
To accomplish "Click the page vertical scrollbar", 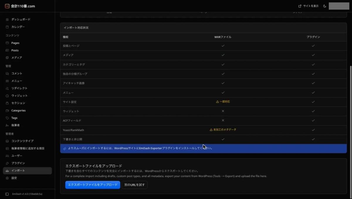I will point(351,131).
